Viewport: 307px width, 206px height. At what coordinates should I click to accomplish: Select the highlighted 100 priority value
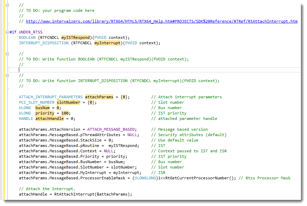click(x=65, y=113)
